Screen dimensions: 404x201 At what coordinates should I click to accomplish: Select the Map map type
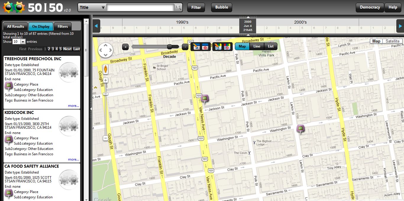tap(376, 41)
